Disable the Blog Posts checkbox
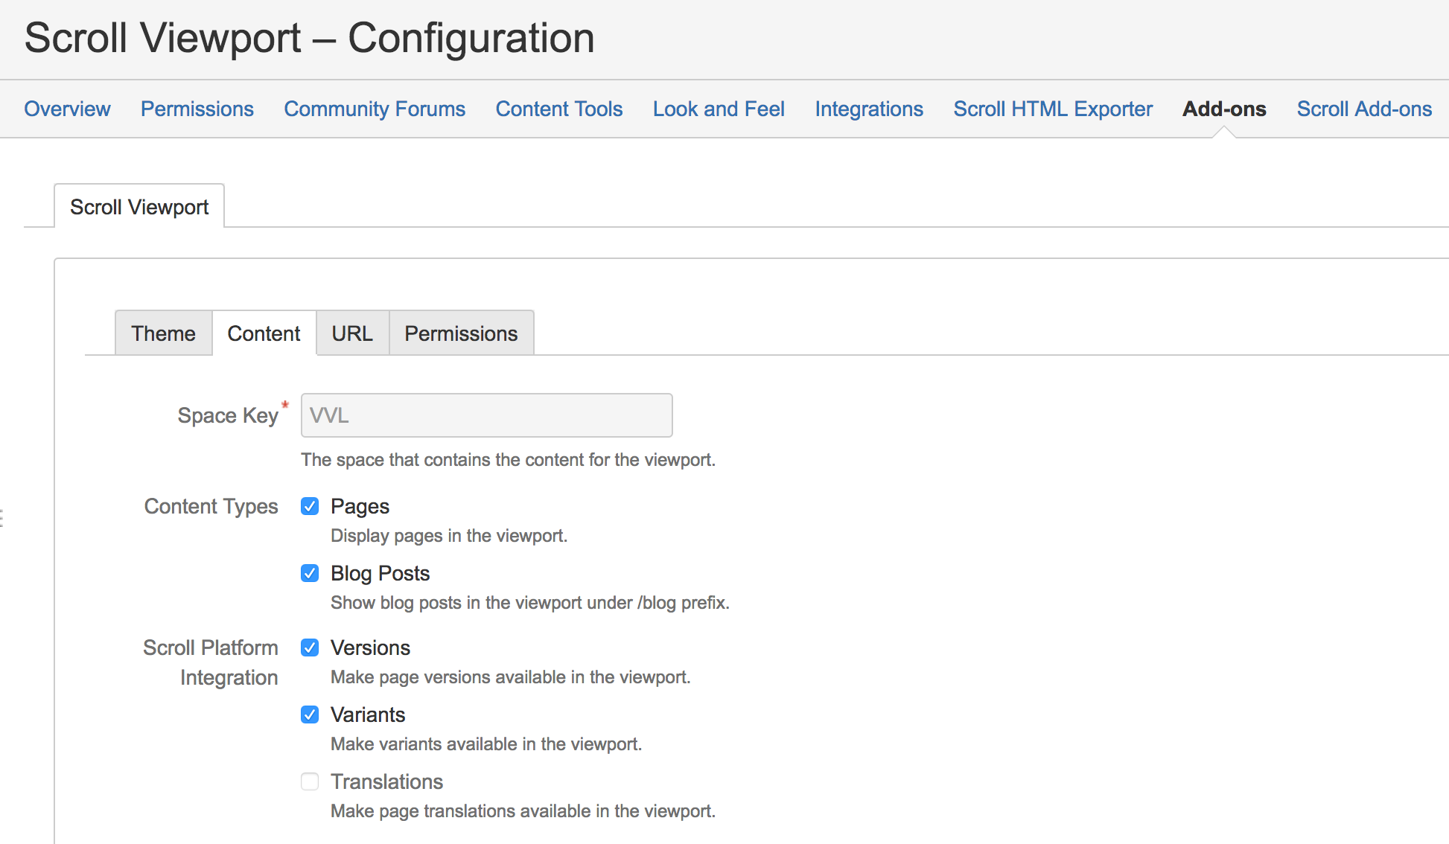The image size is (1449, 844). pos(310,574)
